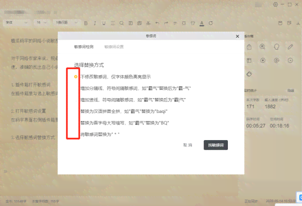Viewport: 302px width, 206px height.
Task: Click the idle time value 00:18:16
Action: point(280,126)
